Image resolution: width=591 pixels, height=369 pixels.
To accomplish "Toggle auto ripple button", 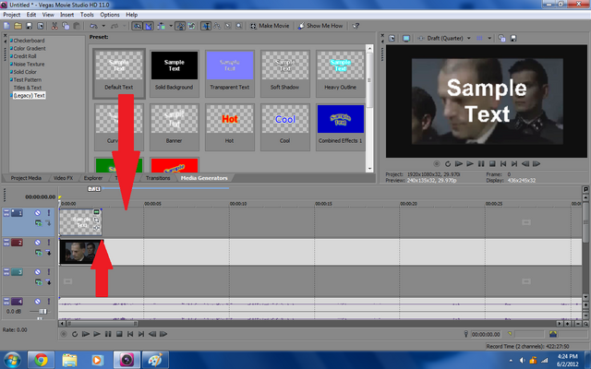I will tap(162, 26).
